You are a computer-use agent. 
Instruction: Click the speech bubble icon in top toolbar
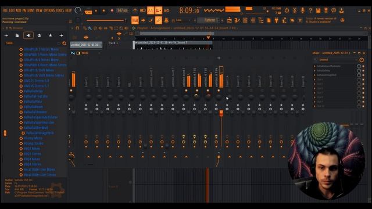coord(334,10)
